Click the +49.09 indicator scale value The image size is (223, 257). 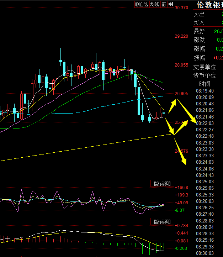182,203
